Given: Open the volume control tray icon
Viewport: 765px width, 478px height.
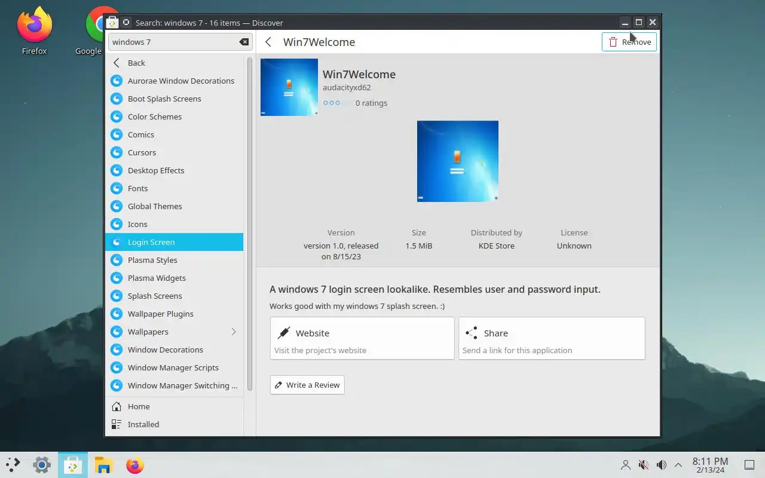Looking at the screenshot, I should pos(662,465).
